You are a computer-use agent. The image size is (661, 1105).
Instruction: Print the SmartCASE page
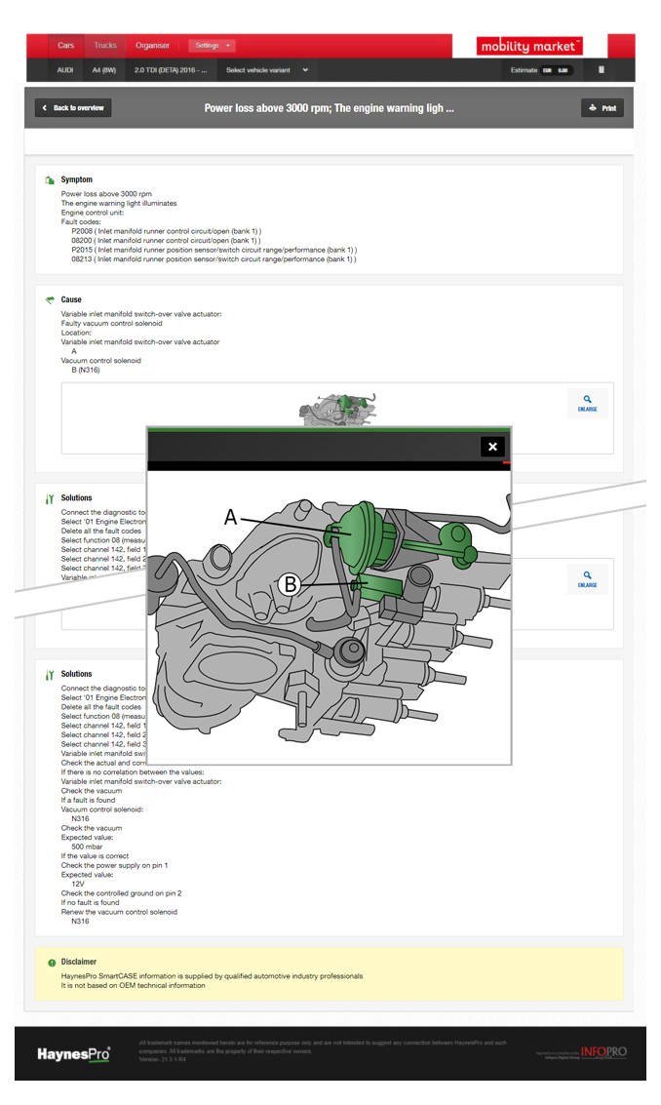(x=602, y=108)
